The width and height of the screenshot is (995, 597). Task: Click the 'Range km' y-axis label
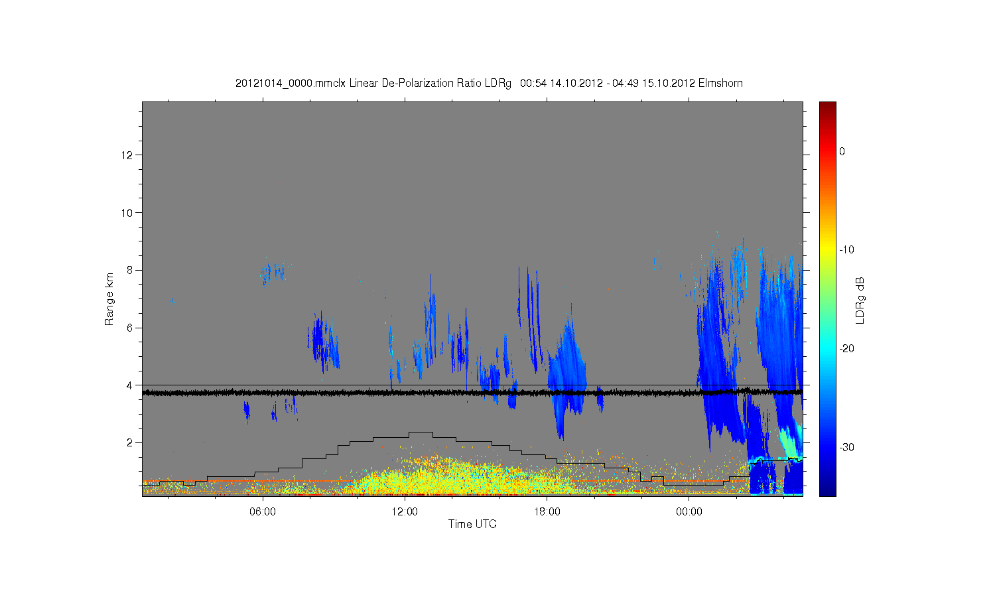pos(109,299)
